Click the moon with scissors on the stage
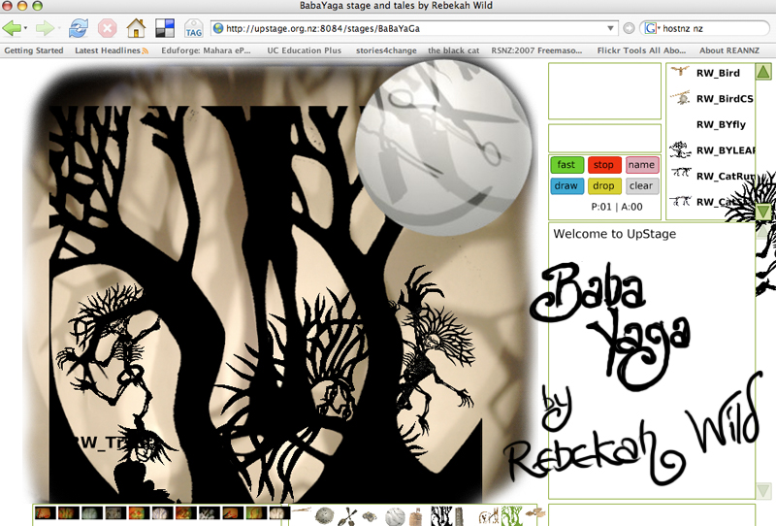The image size is (776, 526). tap(443, 148)
